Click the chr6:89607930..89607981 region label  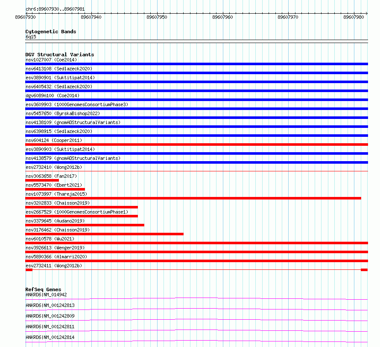coord(55,9)
